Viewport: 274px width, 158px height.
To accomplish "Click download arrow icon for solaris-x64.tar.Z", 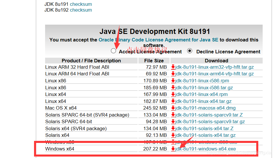I will 173,128.
